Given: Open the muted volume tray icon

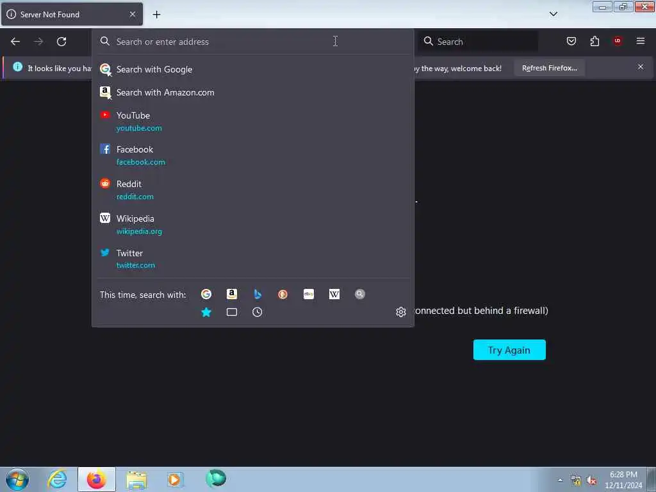Looking at the screenshot, I should coord(591,480).
